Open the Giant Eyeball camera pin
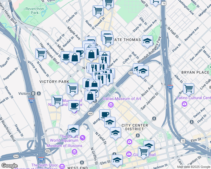Screen dimensions: 211x169 (x=129, y=154)
